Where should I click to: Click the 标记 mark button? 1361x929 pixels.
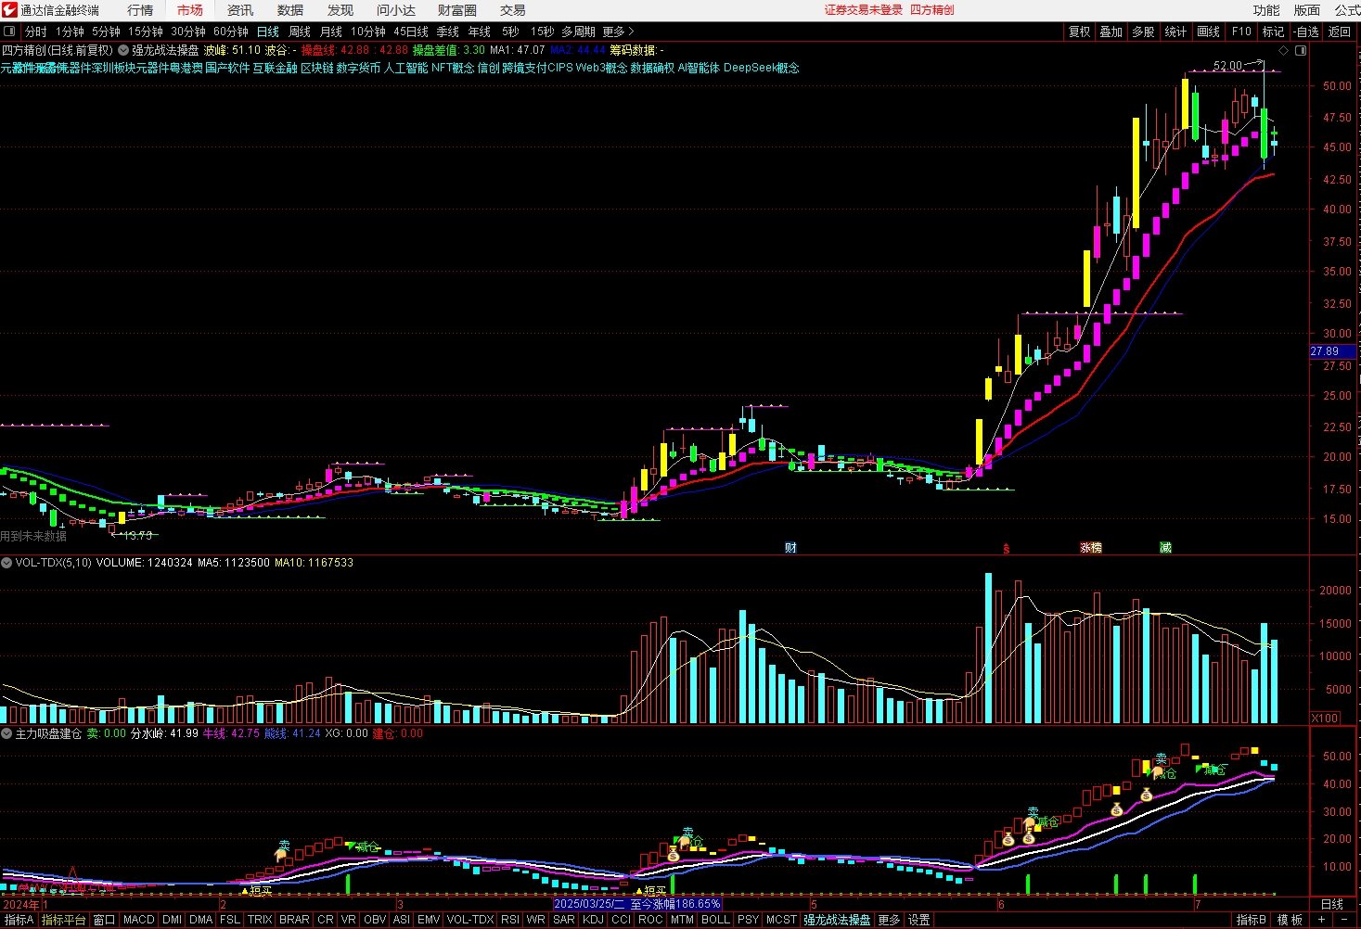1274,32
